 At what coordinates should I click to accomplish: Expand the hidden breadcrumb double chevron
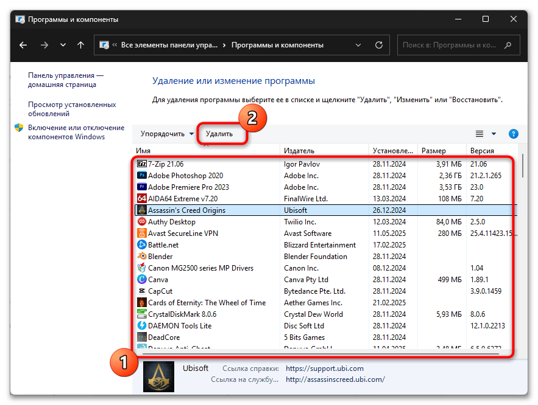pos(115,45)
